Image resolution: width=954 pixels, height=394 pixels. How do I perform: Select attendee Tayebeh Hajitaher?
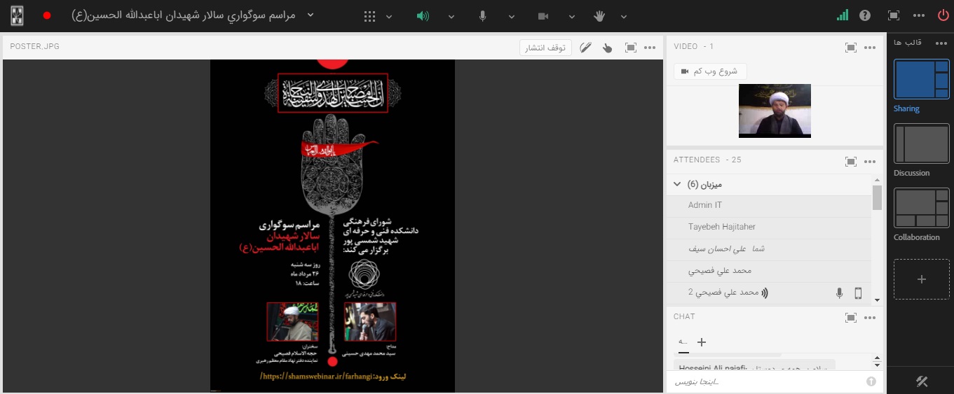click(x=768, y=227)
